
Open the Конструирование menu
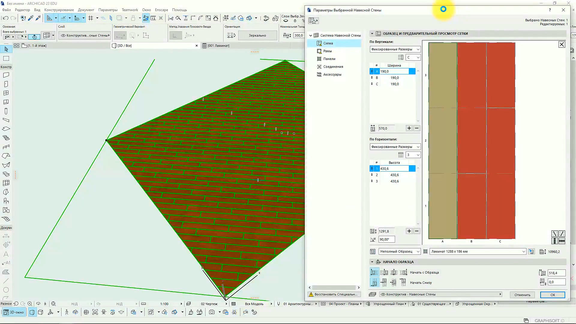pos(59,10)
